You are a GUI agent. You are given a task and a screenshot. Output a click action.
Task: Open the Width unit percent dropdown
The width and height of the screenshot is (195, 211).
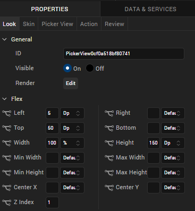pyautogui.click(x=72, y=143)
